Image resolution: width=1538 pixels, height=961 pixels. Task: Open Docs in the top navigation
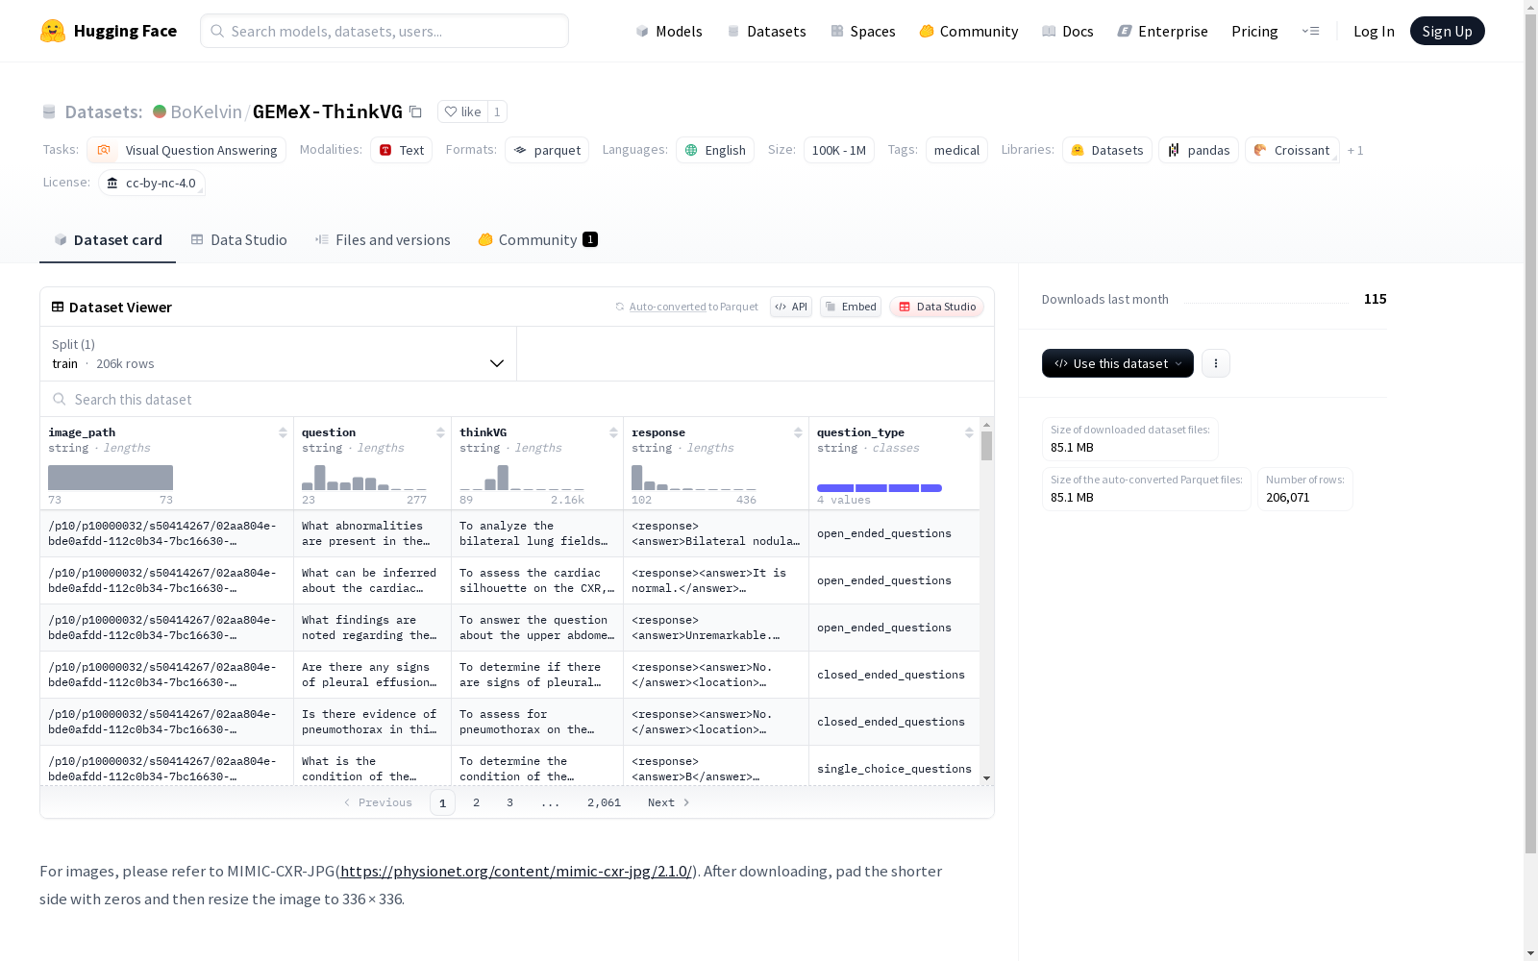coord(1068,31)
